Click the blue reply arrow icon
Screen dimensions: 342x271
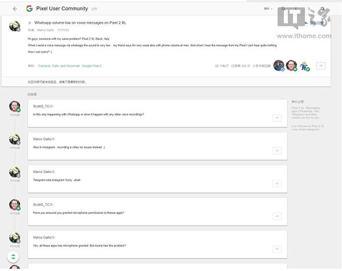[x=307, y=23]
